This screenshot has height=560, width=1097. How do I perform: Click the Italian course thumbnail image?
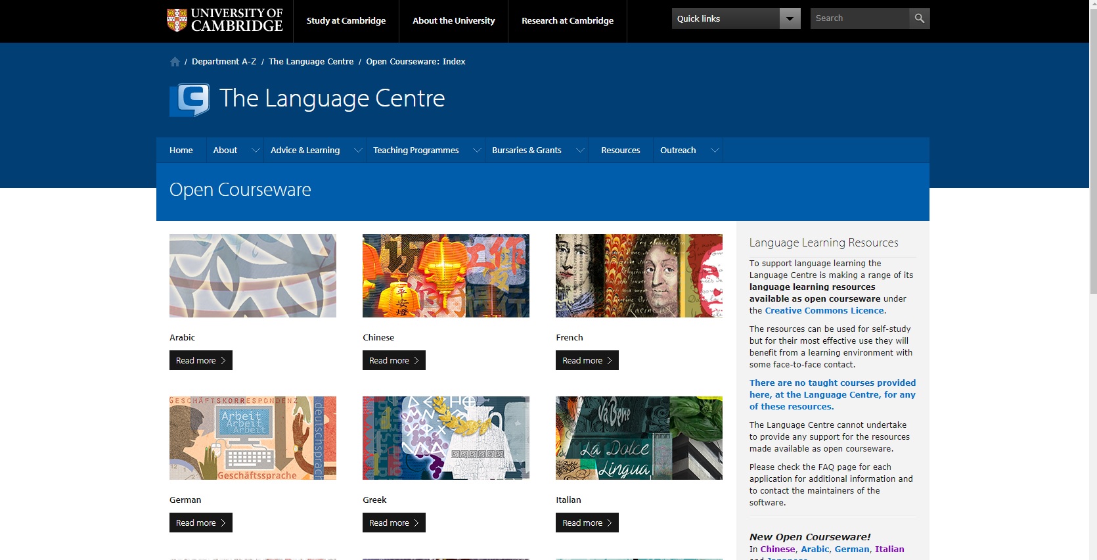click(x=639, y=438)
